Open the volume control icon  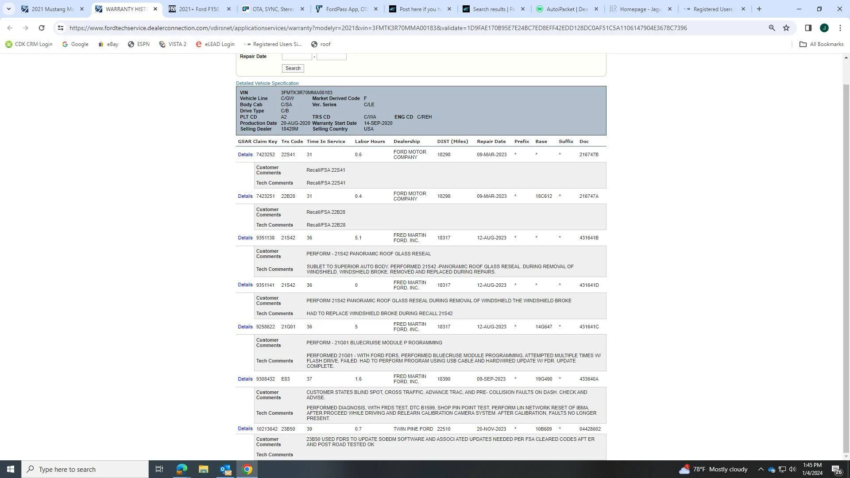[792, 469]
